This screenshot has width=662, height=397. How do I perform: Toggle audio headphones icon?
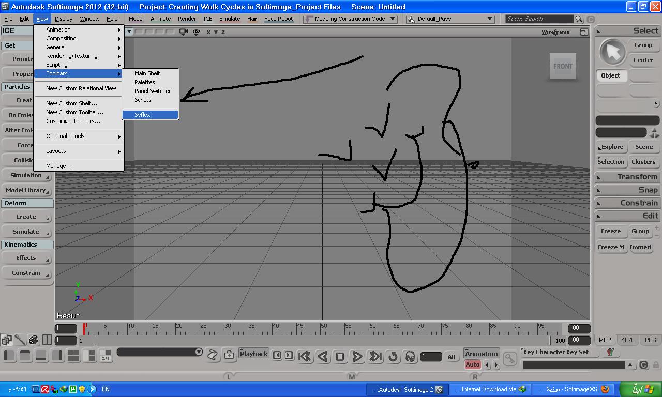pyautogui.click(x=410, y=356)
